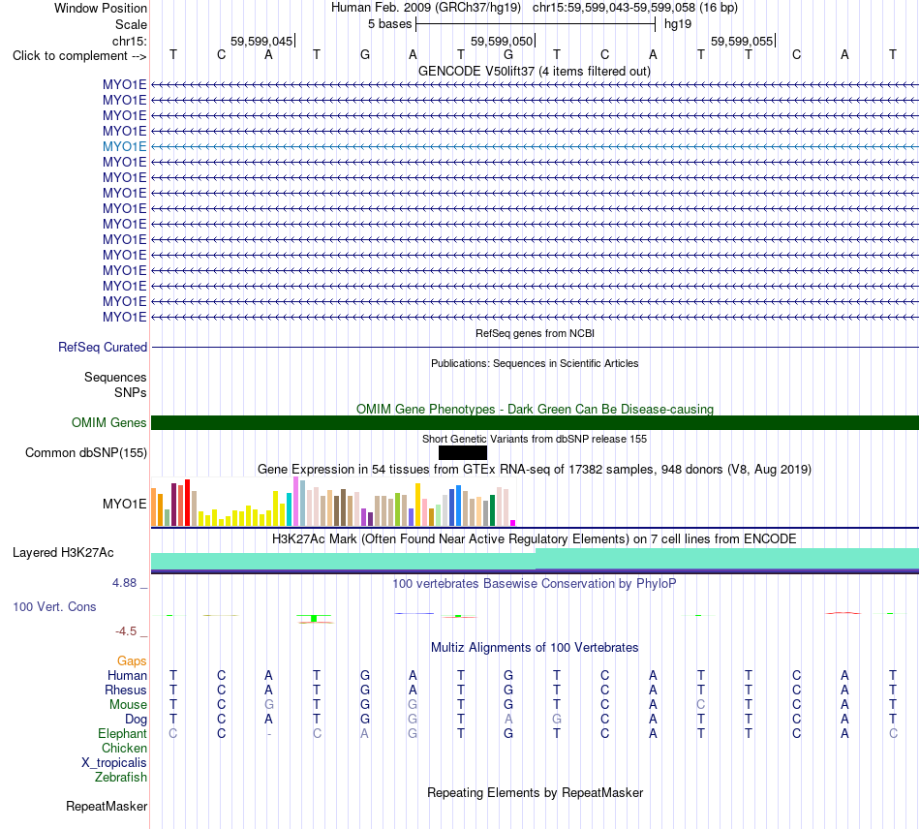Open '100 vertebrates Basewise Conservation by PhyloP' title
920x829 pixels.
[535, 584]
